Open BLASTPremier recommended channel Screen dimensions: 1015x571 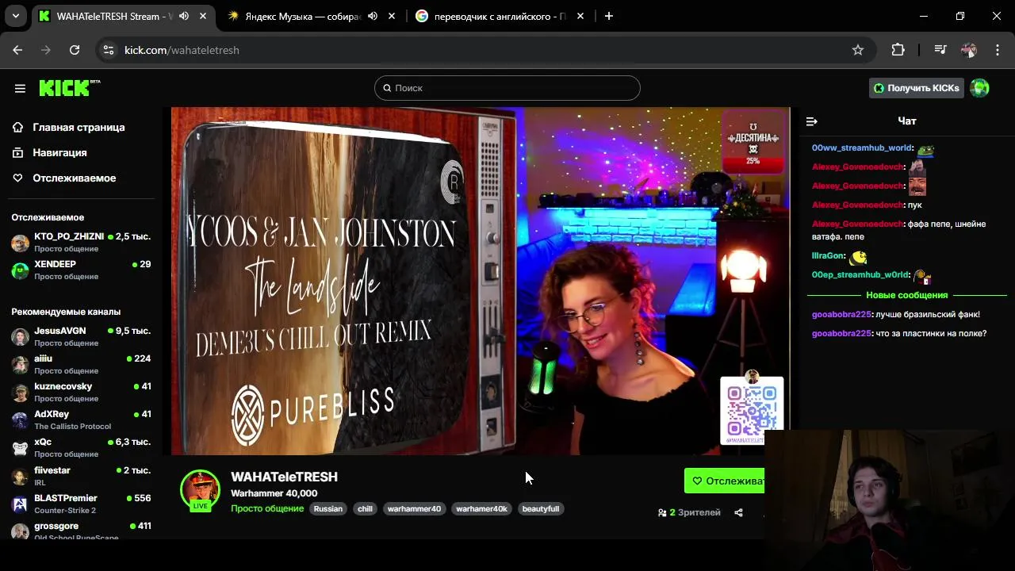coord(81,504)
